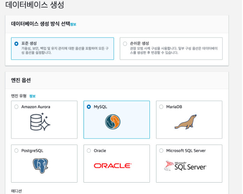Click the MariaDB seal logo
This screenshot has width=243, height=194.
tap(185, 122)
